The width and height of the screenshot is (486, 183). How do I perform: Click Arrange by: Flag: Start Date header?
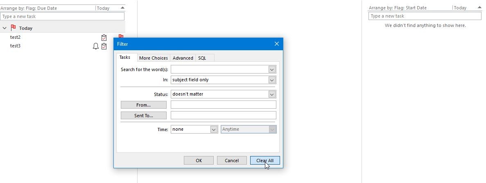(398, 8)
